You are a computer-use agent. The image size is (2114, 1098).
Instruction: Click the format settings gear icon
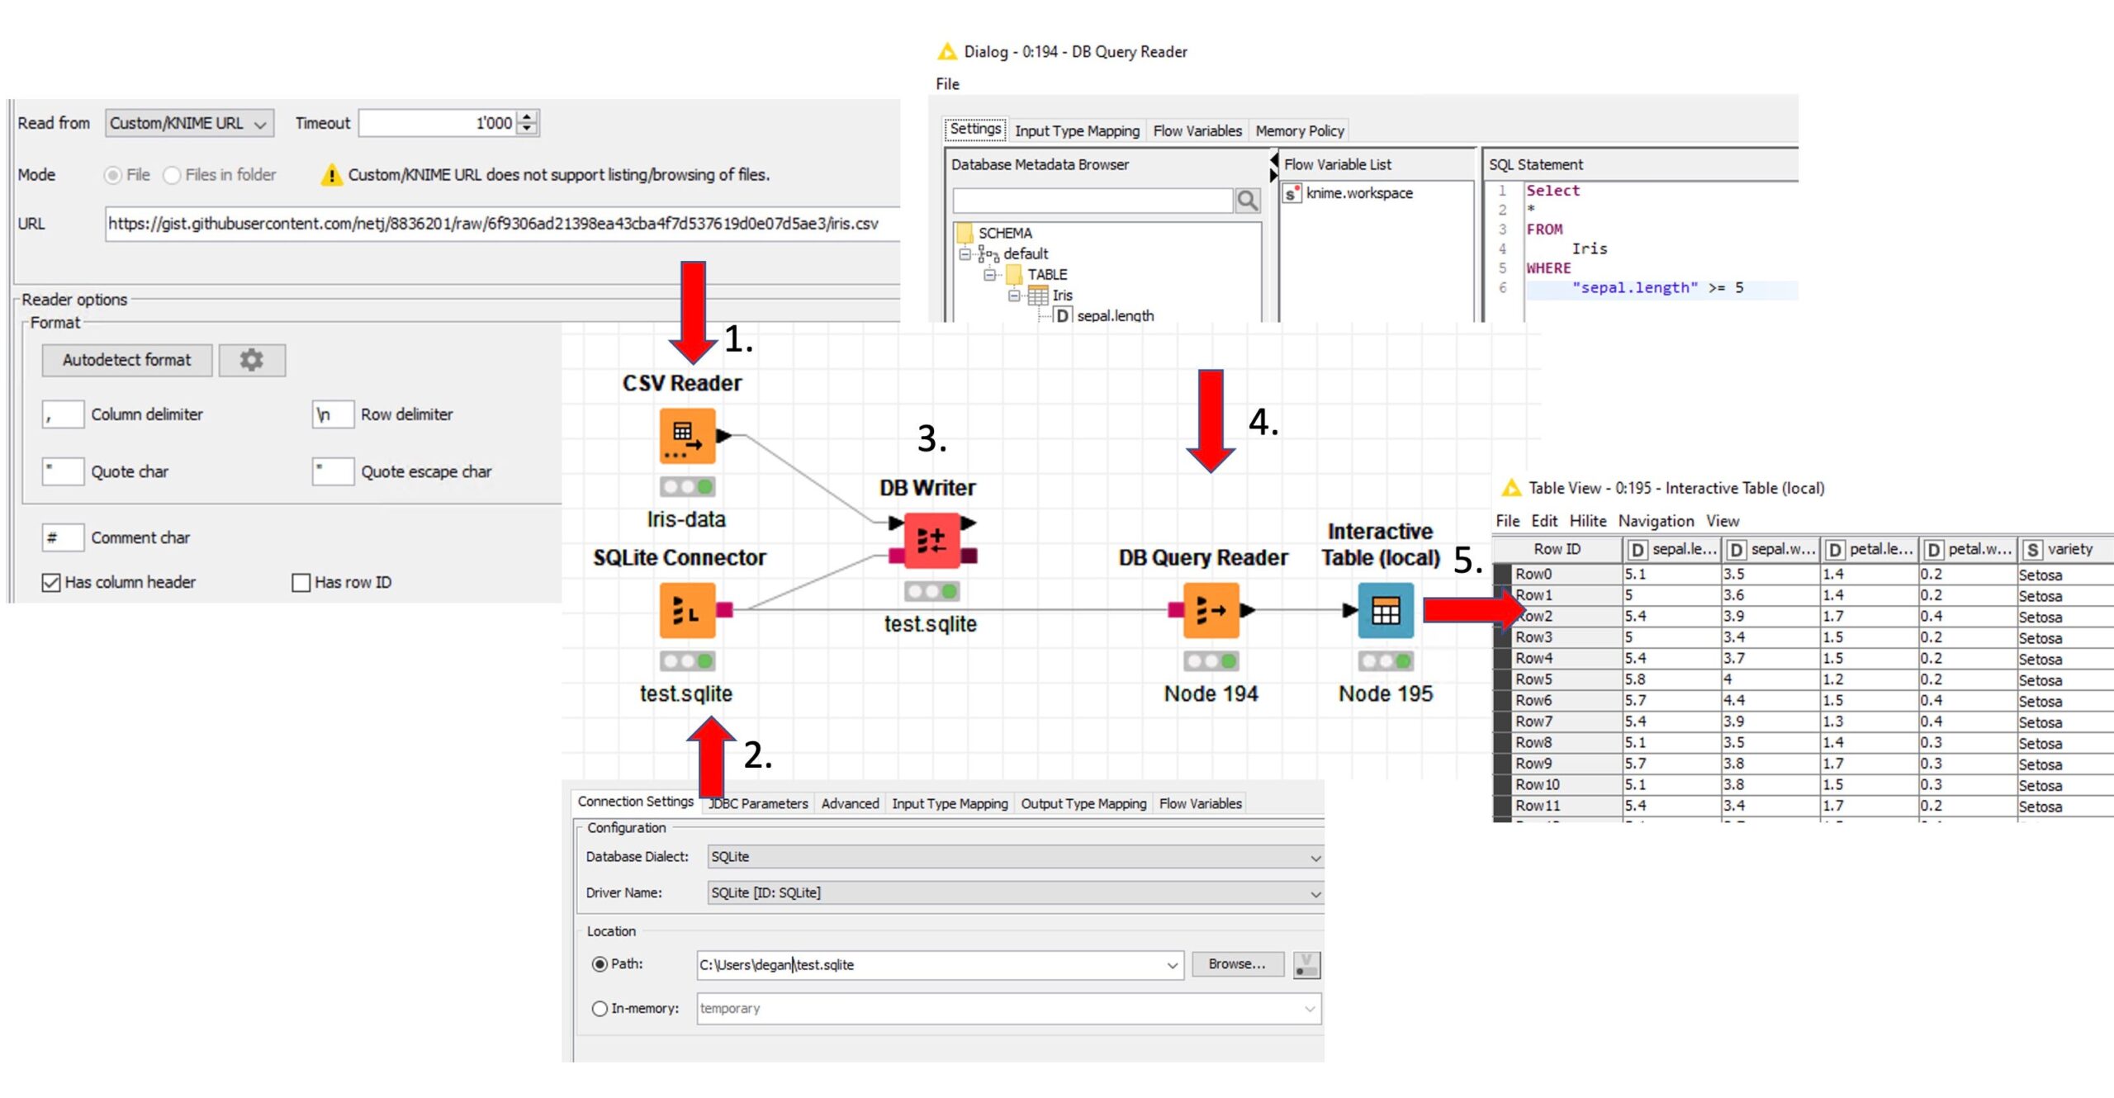pos(252,360)
